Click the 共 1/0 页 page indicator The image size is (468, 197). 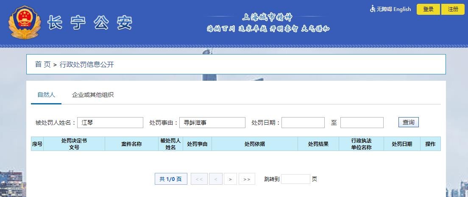click(x=170, y=179)
